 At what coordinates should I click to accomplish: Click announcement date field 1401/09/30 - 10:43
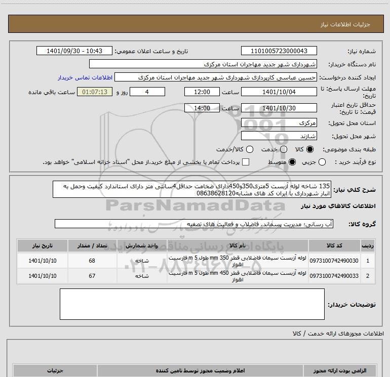(74, 51)
